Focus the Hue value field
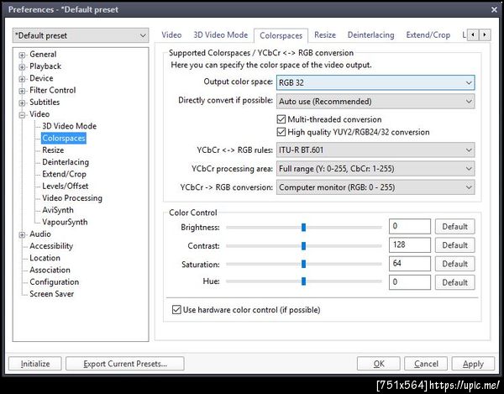 tap(410, 282)
